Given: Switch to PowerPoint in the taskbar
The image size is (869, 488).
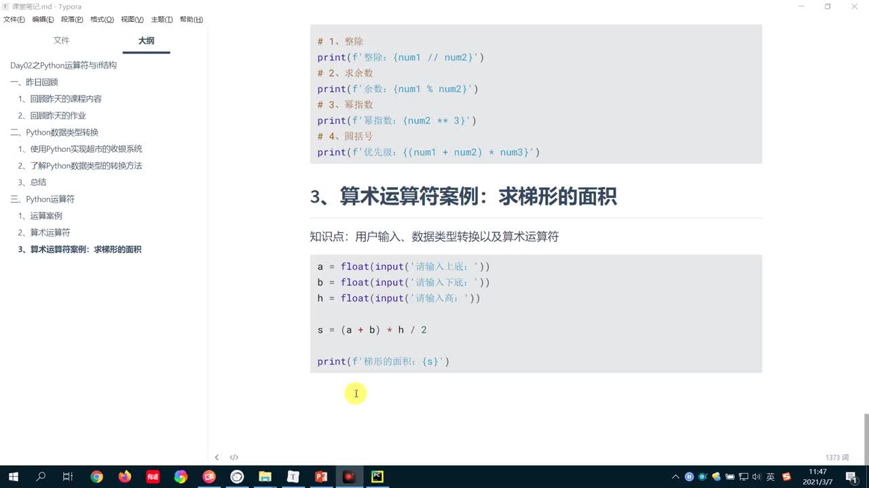Looking at the screenshot, I should point(321,476).
